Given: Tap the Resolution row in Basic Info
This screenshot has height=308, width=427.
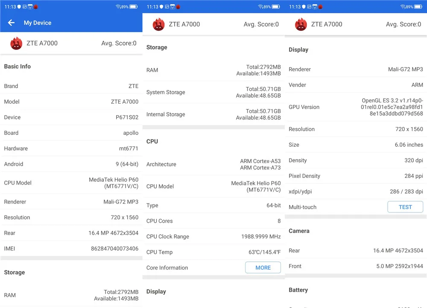Looking at the screenshot, I should (71, 218).
